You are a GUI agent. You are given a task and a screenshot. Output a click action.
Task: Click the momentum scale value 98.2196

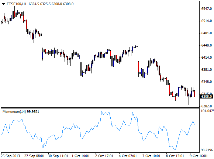(207, 150)
